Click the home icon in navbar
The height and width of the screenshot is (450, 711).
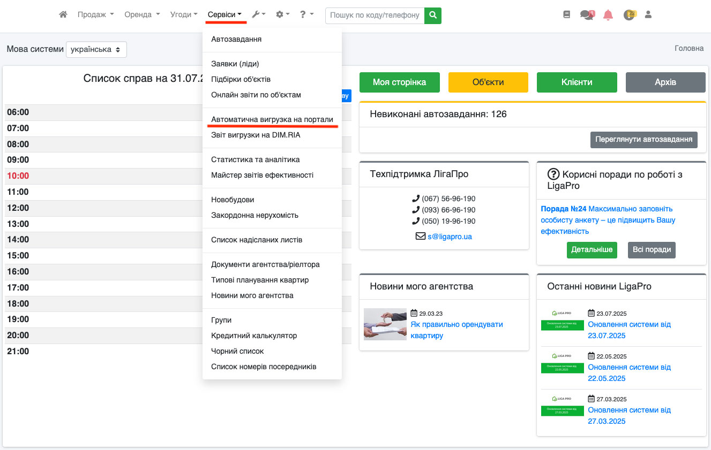pyautogui.click(x=63, y=15)
